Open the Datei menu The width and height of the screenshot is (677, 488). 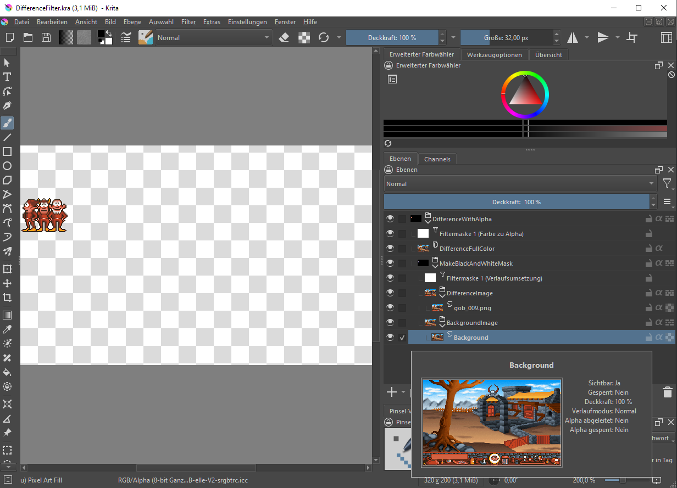(21, 22)
